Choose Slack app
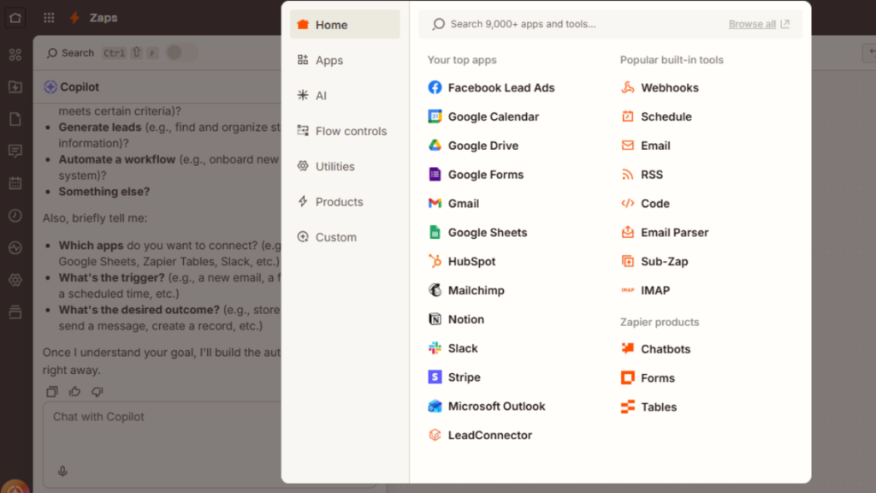This screenshot has width=876, height=493. point(453,348)
